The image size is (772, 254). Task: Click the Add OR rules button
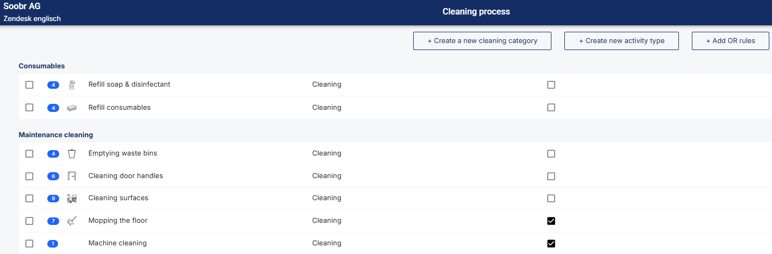[x=730, y=41]
